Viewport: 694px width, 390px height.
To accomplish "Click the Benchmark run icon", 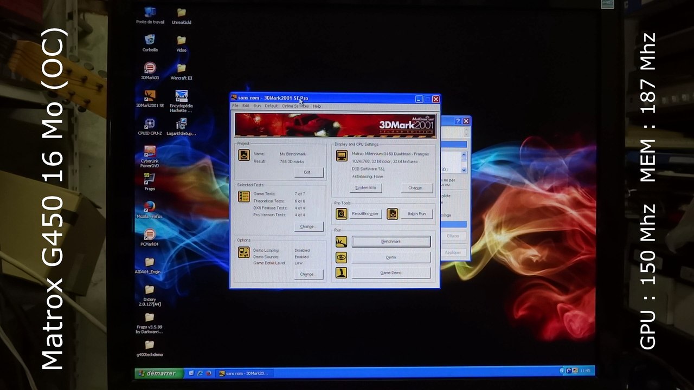I will (x=342, y=242).
